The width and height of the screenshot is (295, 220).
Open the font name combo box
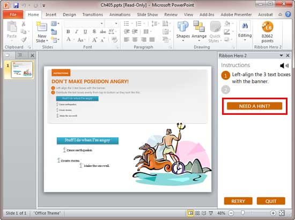pyautogui.click(x=84, y=24)
